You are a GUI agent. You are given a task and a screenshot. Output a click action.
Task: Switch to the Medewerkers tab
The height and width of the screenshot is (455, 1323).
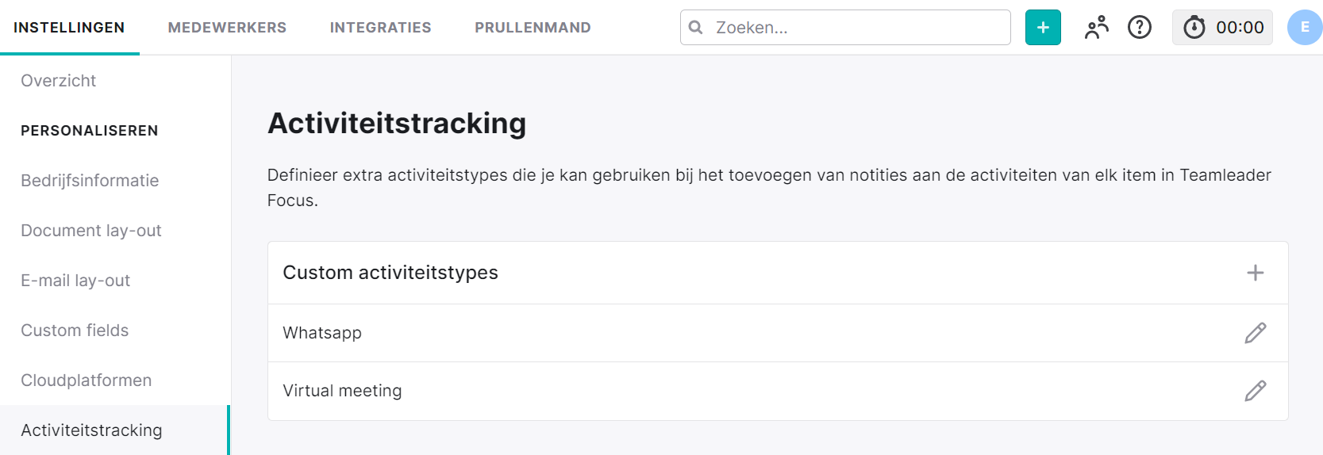[x=227, y=28]
